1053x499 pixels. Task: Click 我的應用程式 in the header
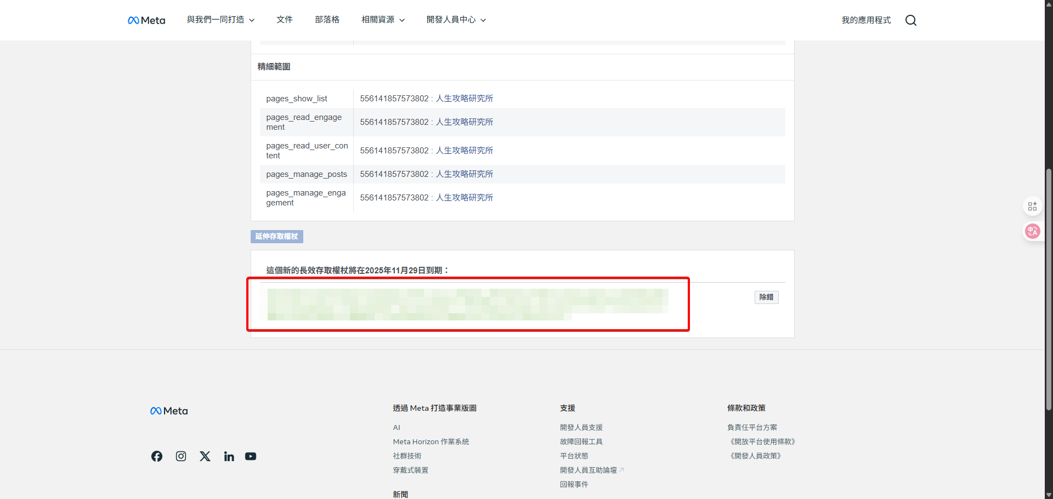(x=865, y=20)
